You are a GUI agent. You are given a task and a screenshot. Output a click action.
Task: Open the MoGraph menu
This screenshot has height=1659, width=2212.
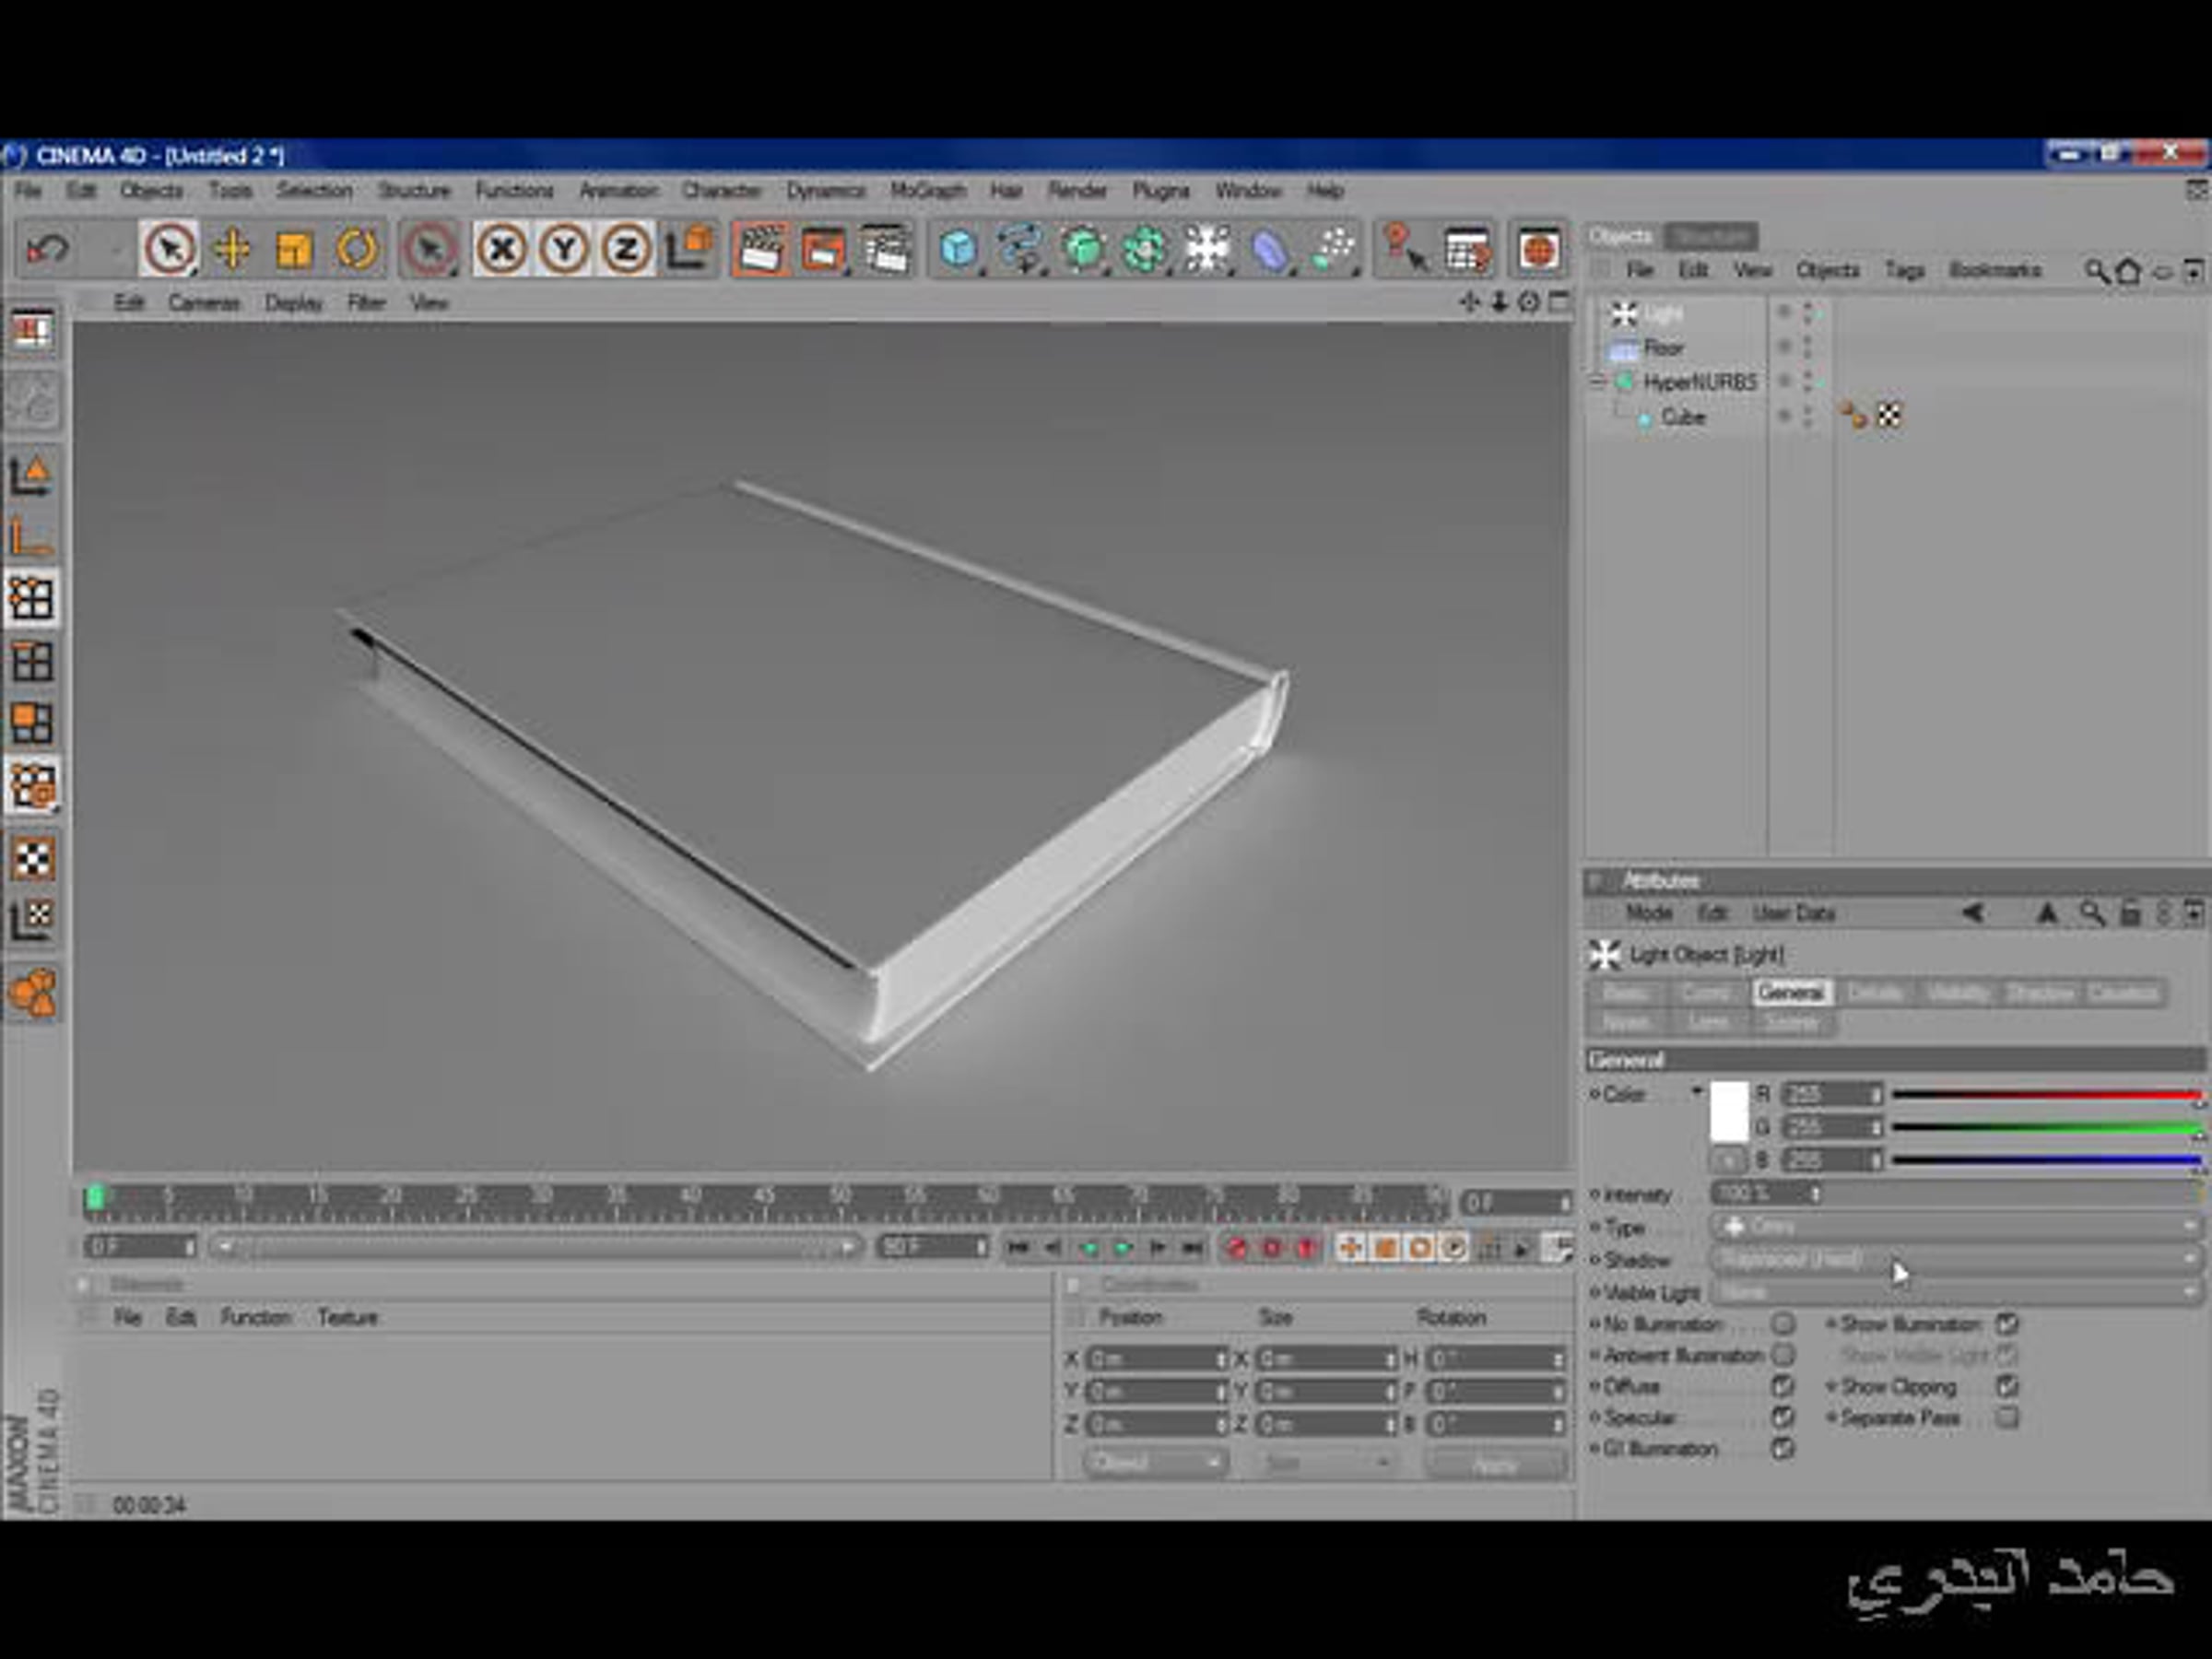pyautogui.click(x=927, y=190)
